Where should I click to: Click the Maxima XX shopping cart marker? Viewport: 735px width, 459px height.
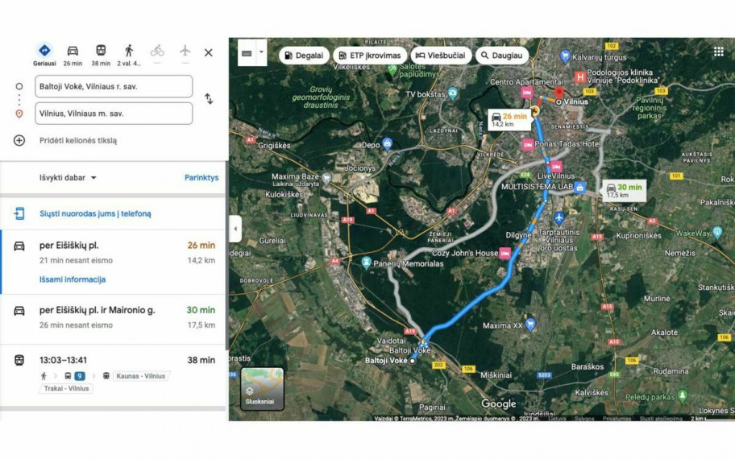(x=530, y=325)
